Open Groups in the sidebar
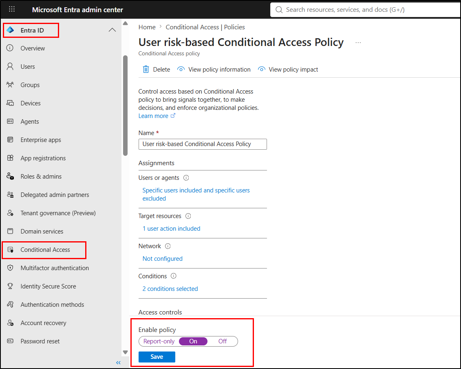This screenshot has height=369, width=461. 30,85
